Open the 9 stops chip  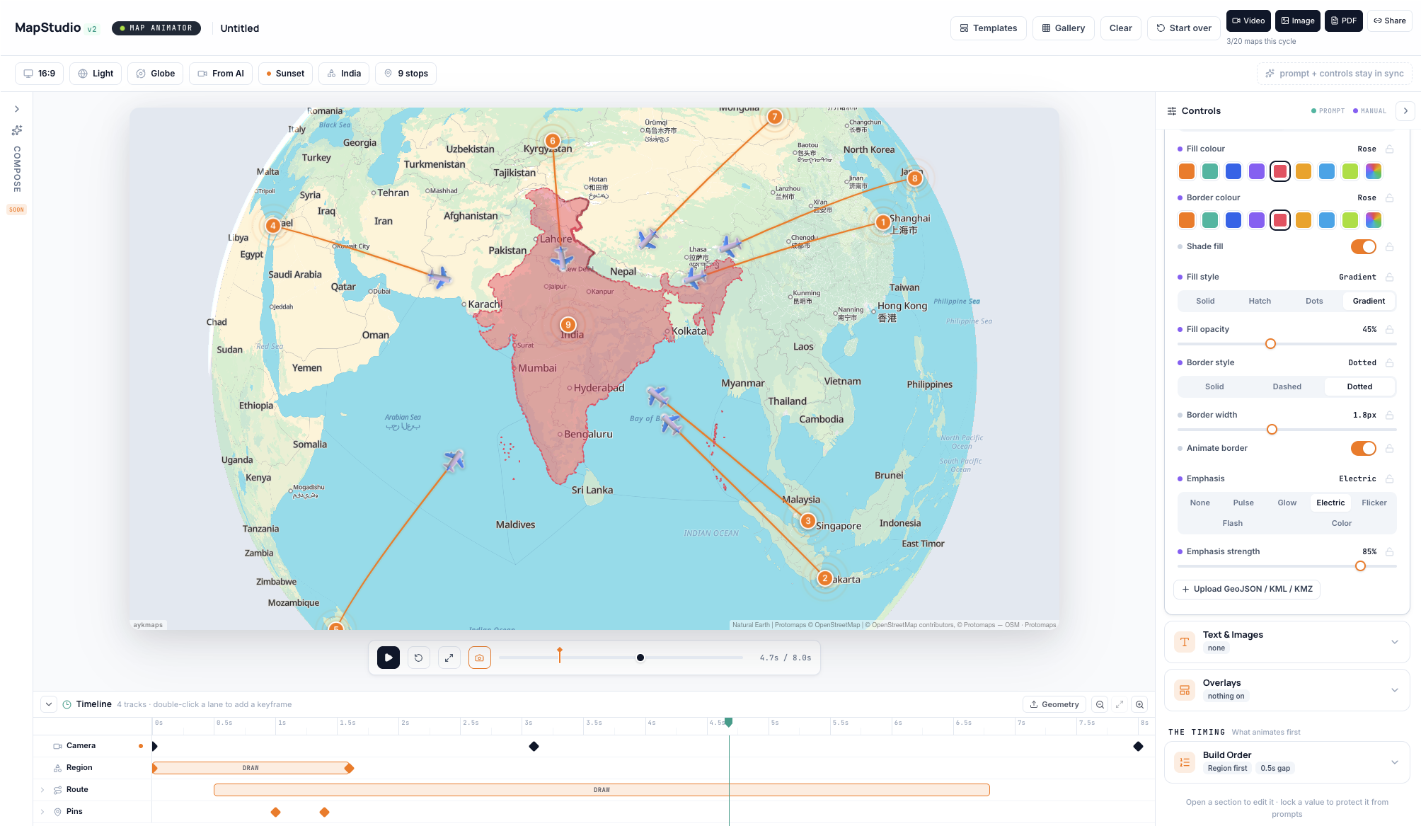click(405, 74)
